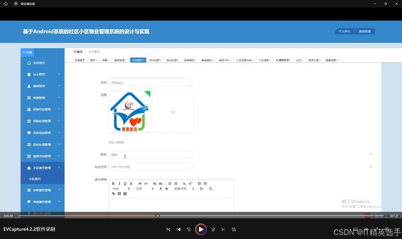Open the 首页 breadcrumb link
The width and height of the screenshot is (402, 239).
pyautogui.click(x=78, y=52)
